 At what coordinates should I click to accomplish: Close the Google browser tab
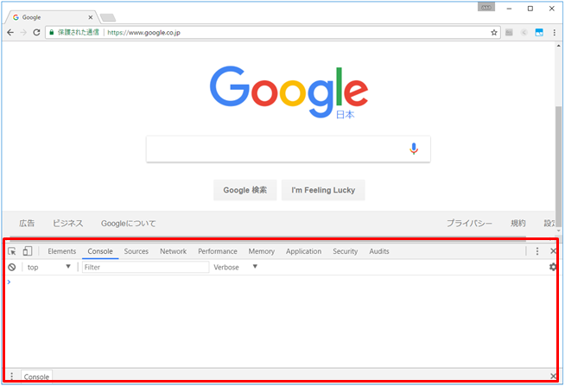pyautogui.click(x=91, y=17)
